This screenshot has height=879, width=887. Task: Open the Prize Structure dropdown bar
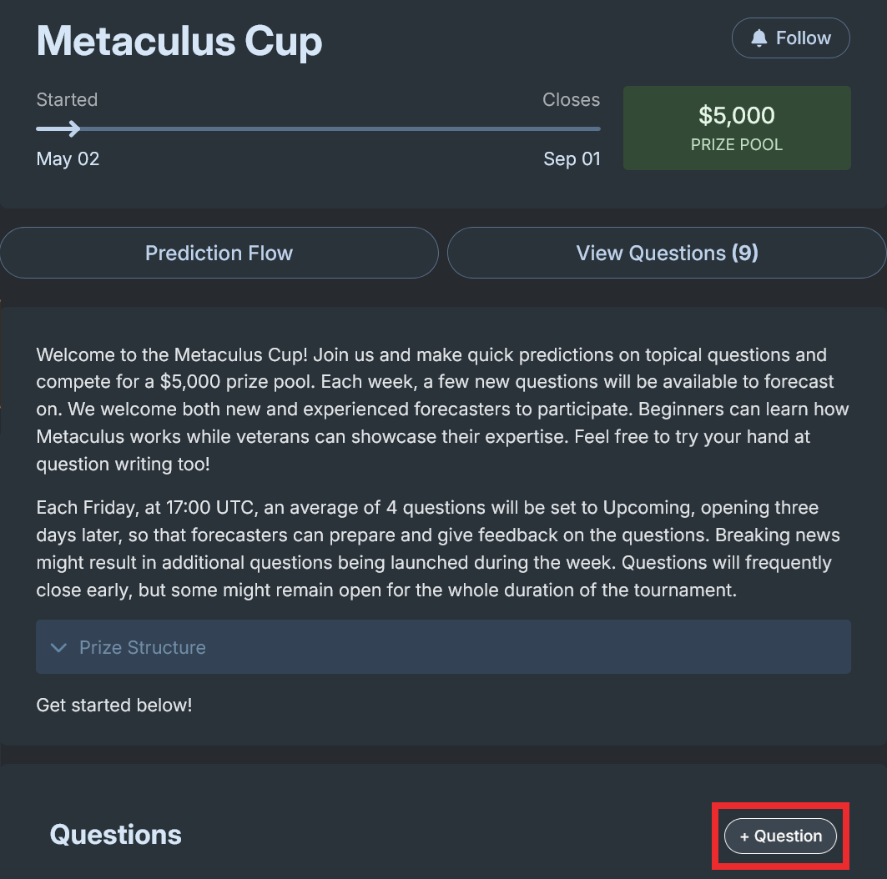click(443, 646)
